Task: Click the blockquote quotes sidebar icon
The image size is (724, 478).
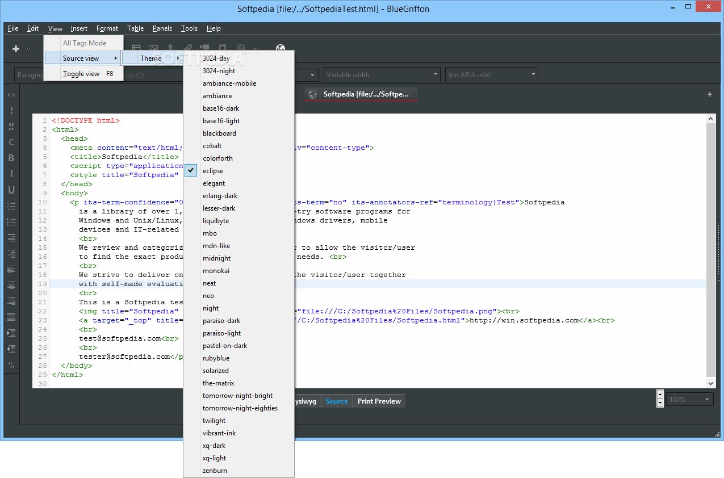Action: coord(11,364)
